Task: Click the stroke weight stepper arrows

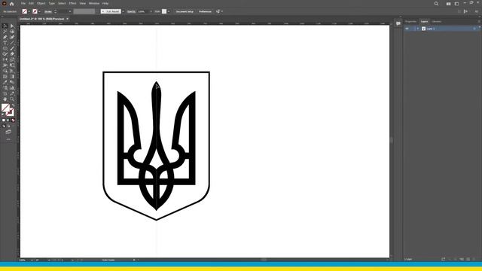Action: pos(55,11)
